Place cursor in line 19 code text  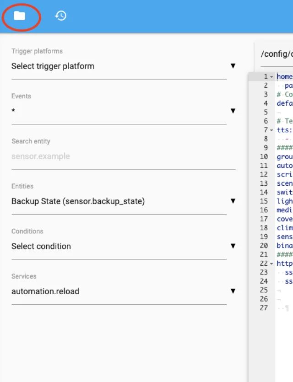pos(284,237)
